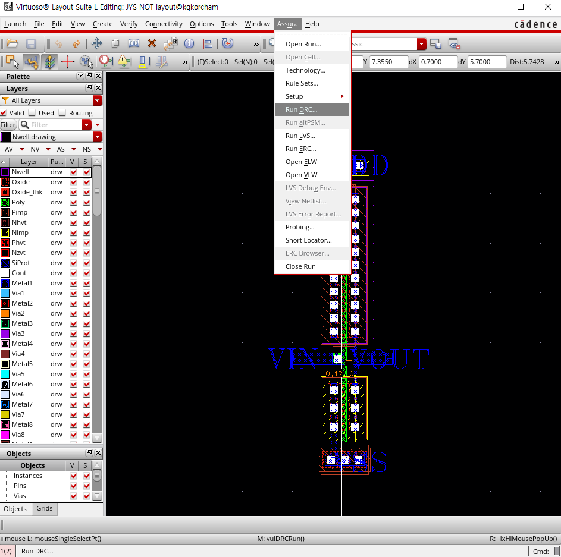Click the Palette help question icon
Image resolution: width=561 pixels, height=557 pixels.
pyautogui.click(x=80, y=76)
